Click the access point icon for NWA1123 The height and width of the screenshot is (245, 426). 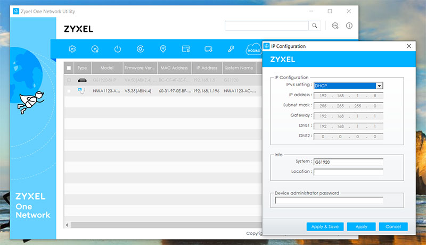[81, 90]
